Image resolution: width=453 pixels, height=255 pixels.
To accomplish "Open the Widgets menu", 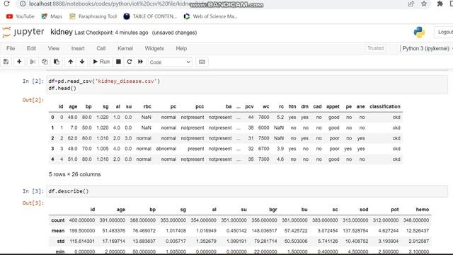I will point(154,48).
